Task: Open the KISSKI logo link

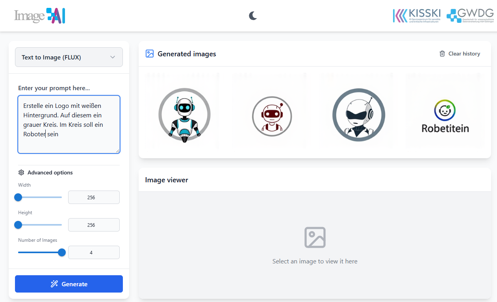Action: 417,16
